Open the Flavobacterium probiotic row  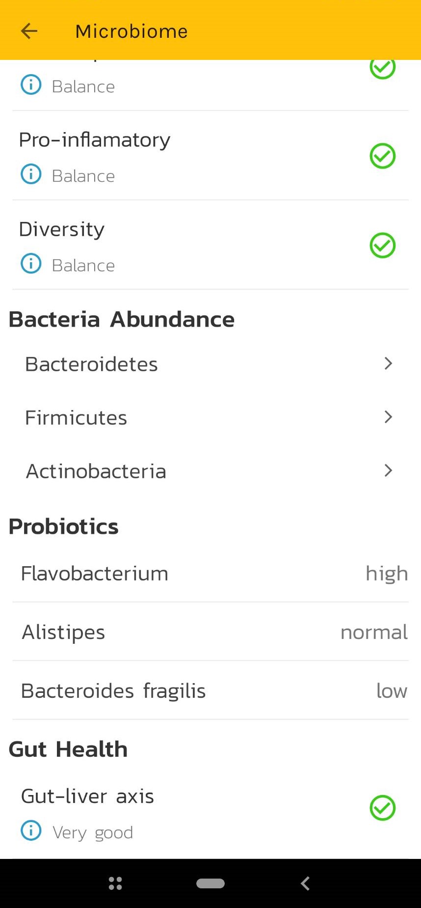(211, 574)
